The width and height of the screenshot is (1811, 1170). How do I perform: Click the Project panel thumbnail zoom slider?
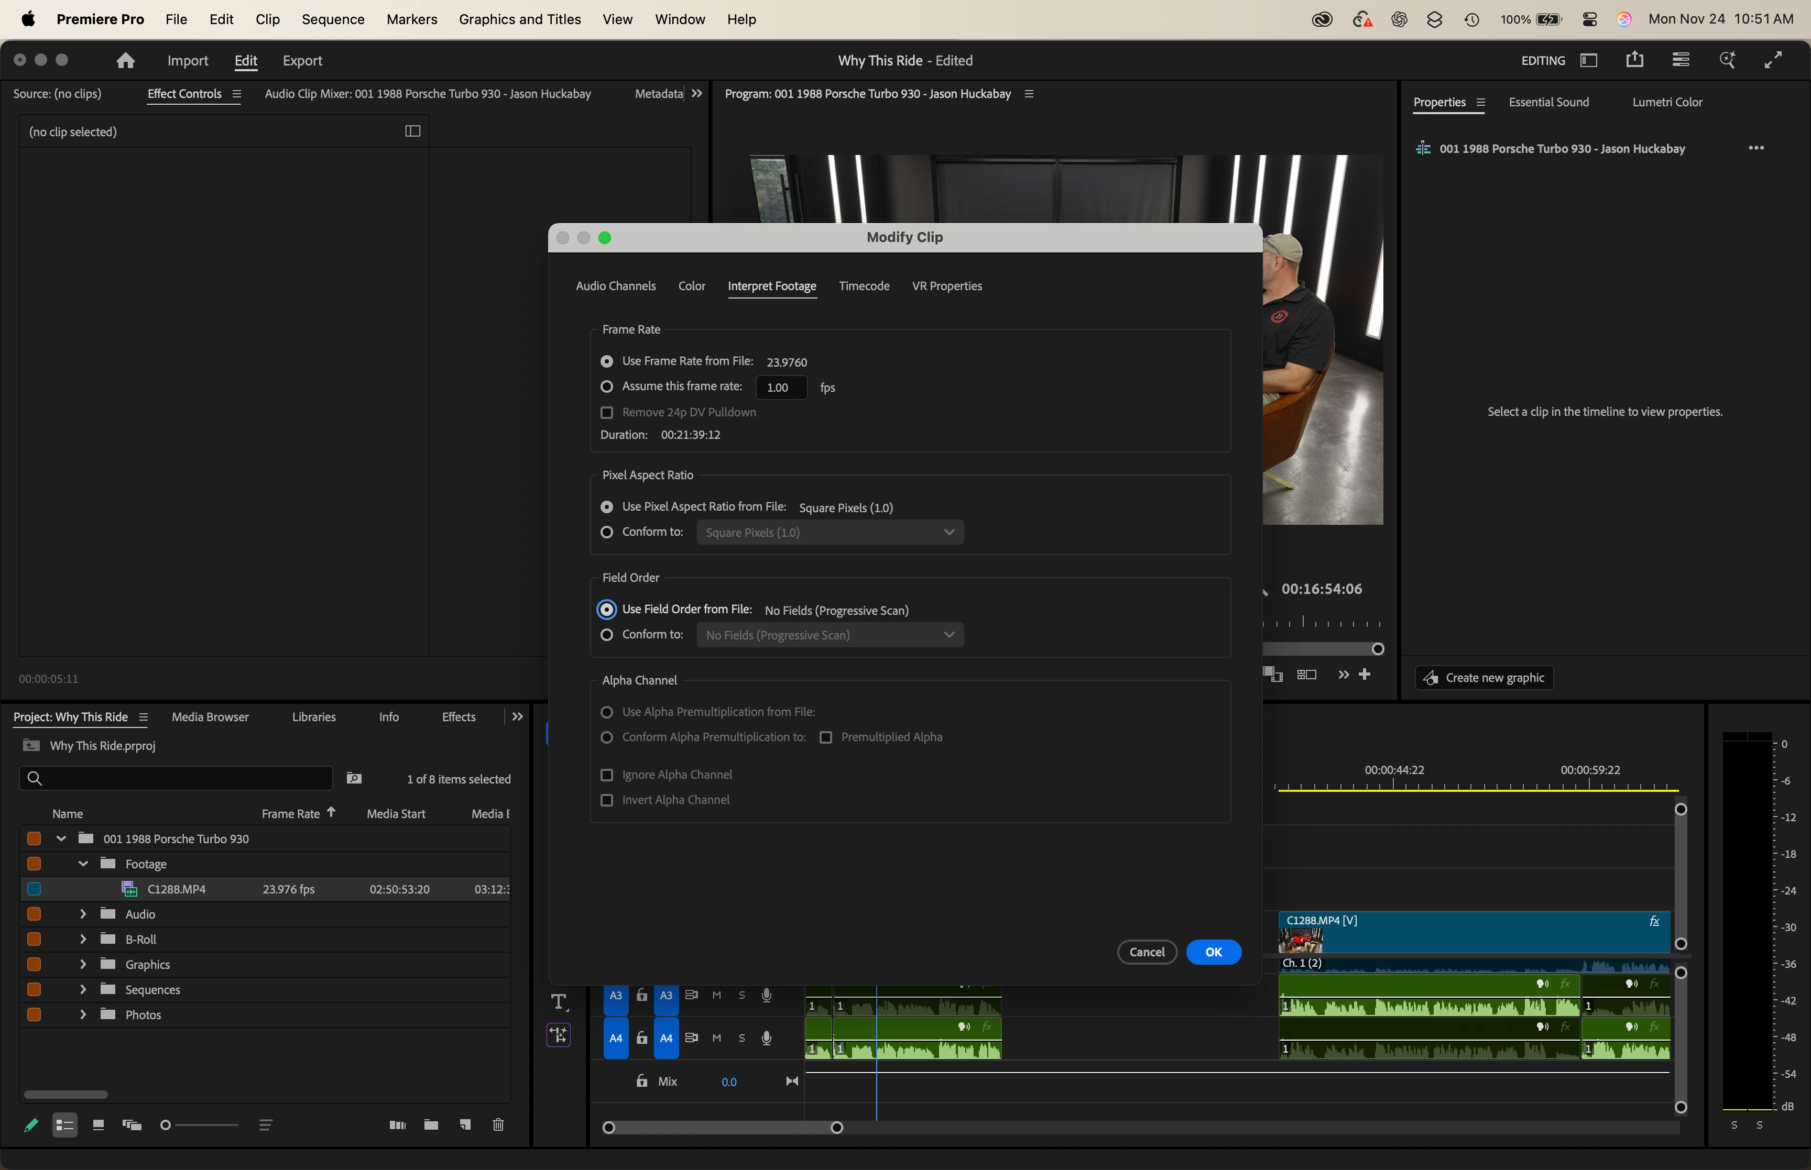pos(200,1124)
